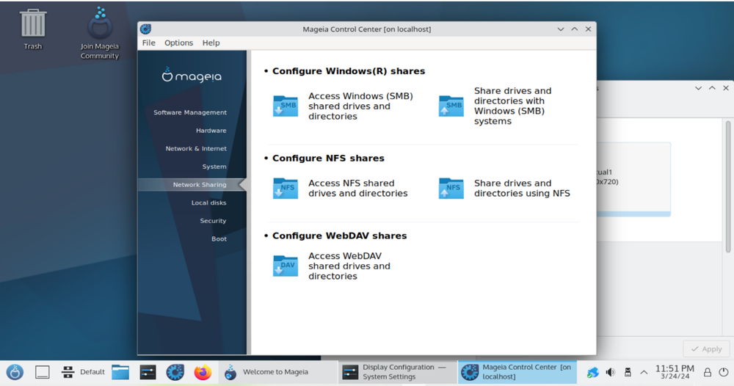Select Boot category in sidebar
This screenshot has height=386, width=734.
pos(219,238)
